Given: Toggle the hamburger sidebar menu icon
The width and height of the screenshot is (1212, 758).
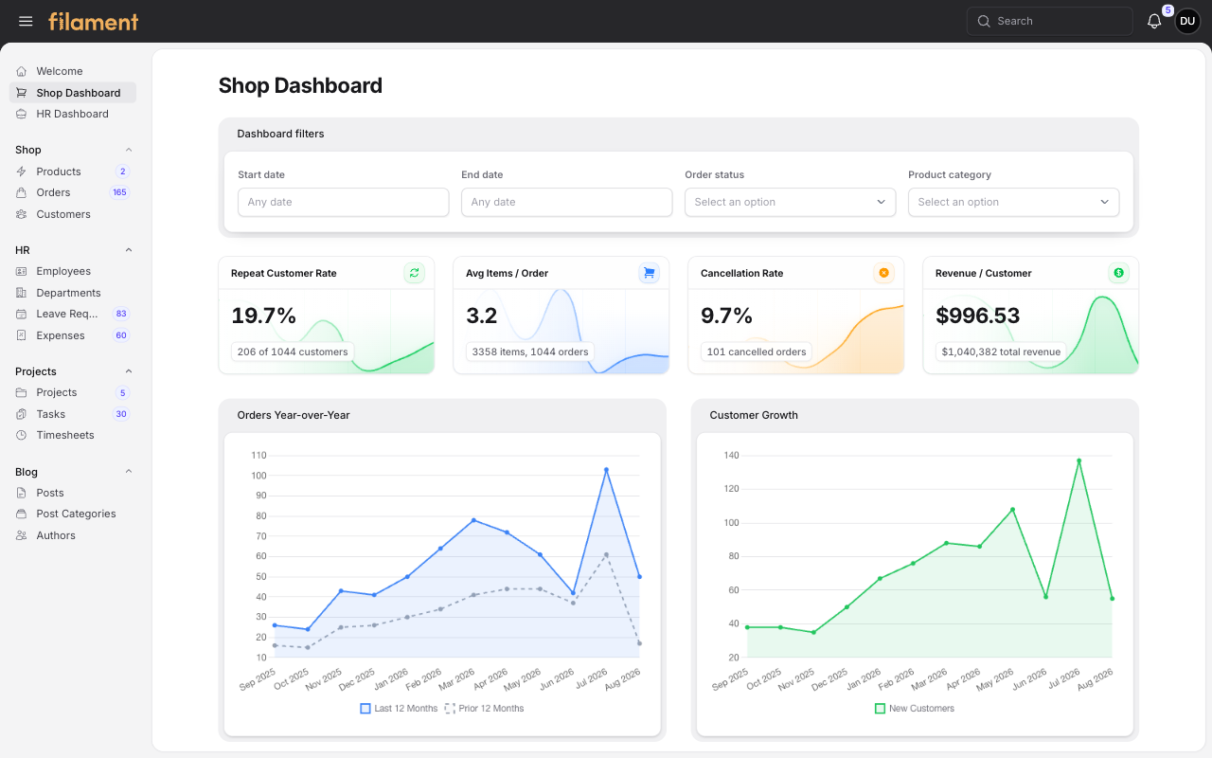Looking at the screenshot, I should click(26, 21).
